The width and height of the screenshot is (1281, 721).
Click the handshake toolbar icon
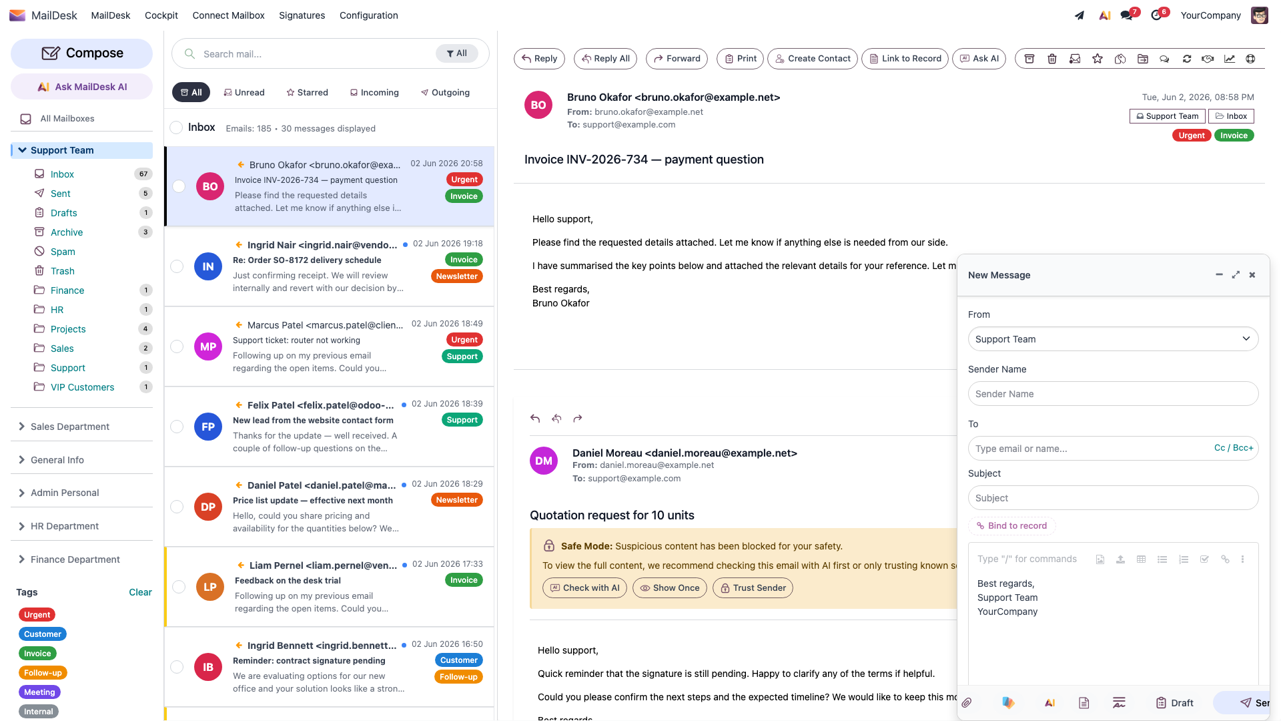coord(1208,59)
